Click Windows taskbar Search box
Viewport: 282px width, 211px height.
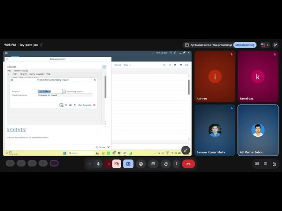[x=82, y=153]
